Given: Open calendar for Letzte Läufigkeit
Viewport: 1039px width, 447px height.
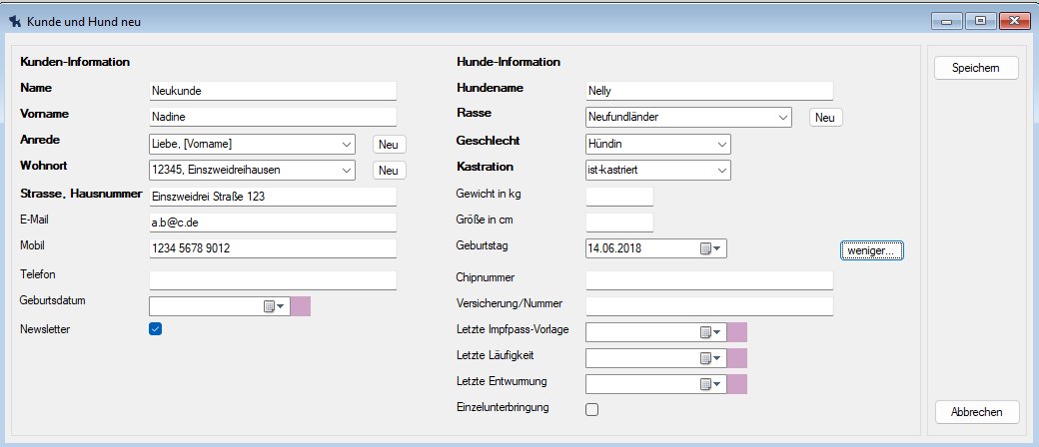Looking at the screenshot, I should coord(710,358).
